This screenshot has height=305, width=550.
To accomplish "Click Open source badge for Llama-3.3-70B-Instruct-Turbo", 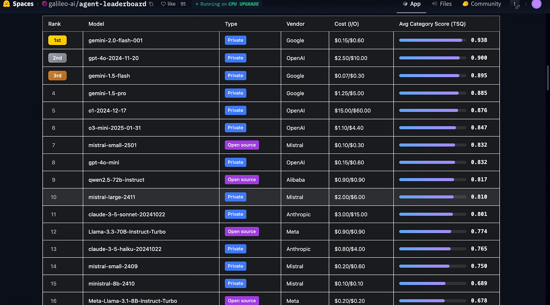I will 242,232.
